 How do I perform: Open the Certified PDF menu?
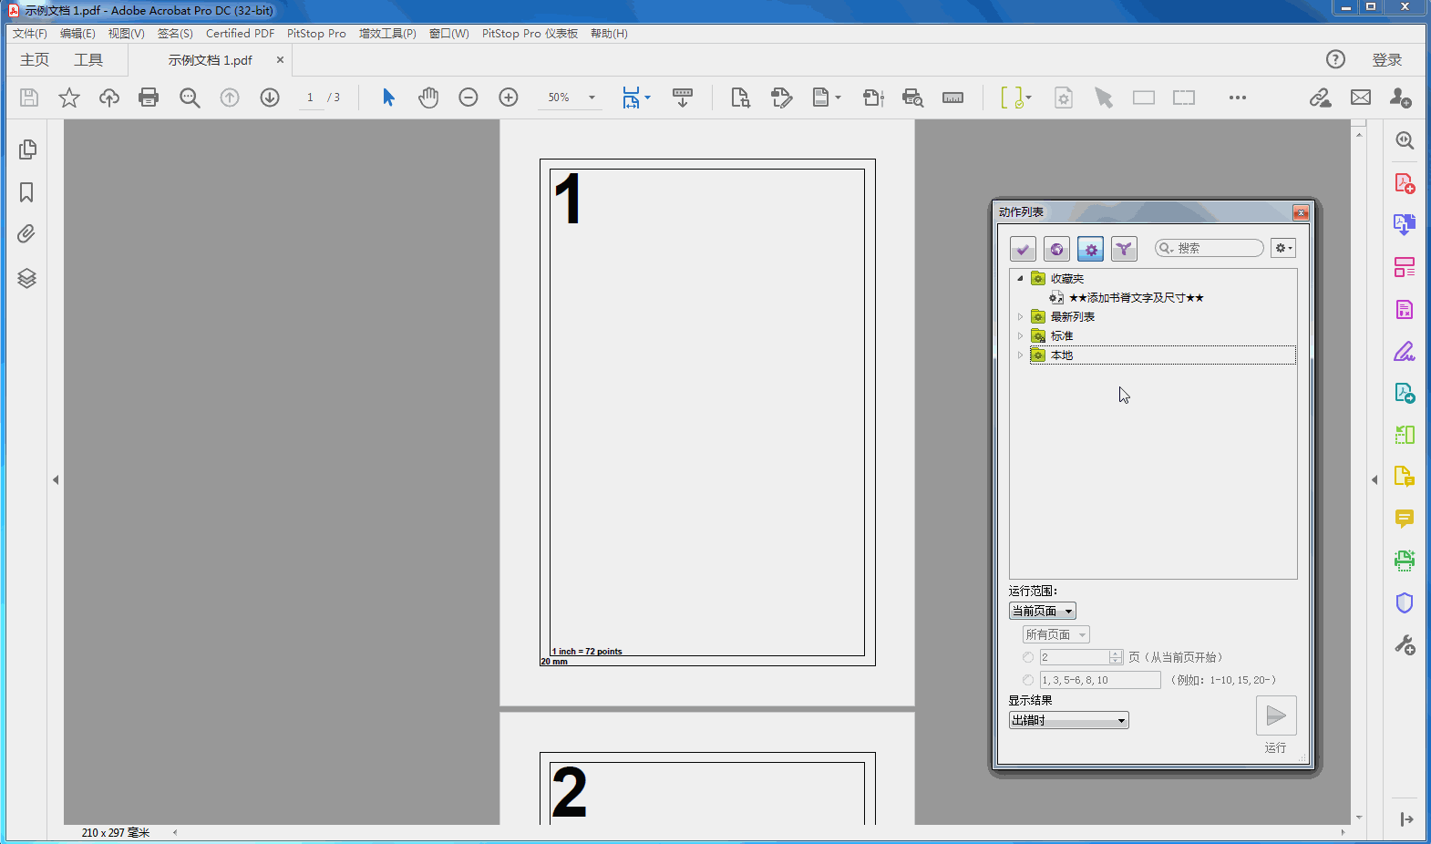(240, 34)
